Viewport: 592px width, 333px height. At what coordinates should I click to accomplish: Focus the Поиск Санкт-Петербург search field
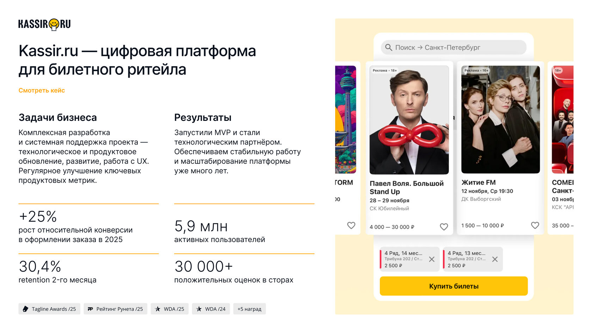click(x=454, y=47)
